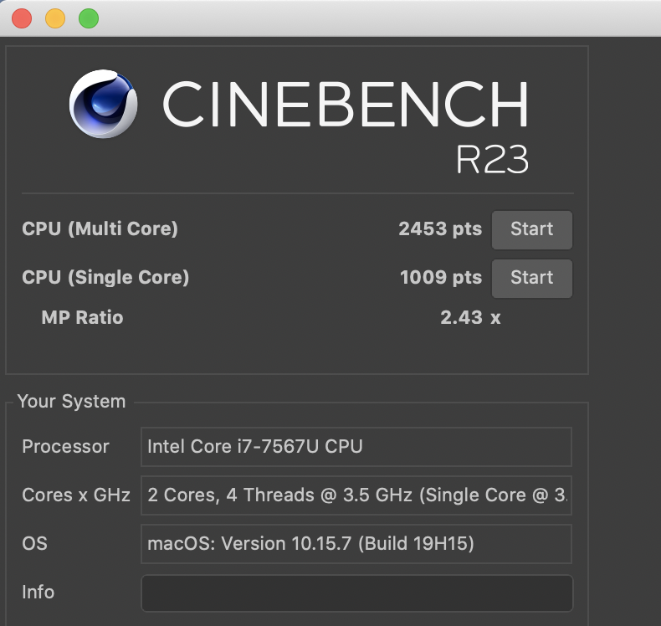Click the OS label
The image size is (661, 626).
pyautogui.click(x=34, y=543)
